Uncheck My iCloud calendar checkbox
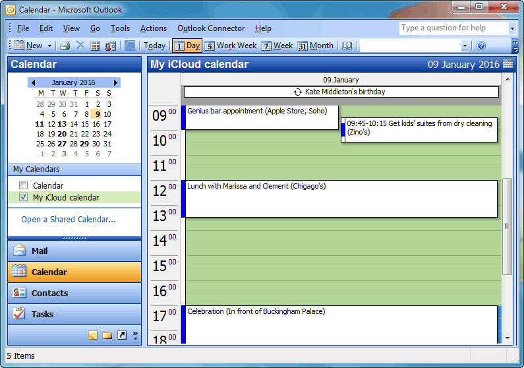 [23, 197]
